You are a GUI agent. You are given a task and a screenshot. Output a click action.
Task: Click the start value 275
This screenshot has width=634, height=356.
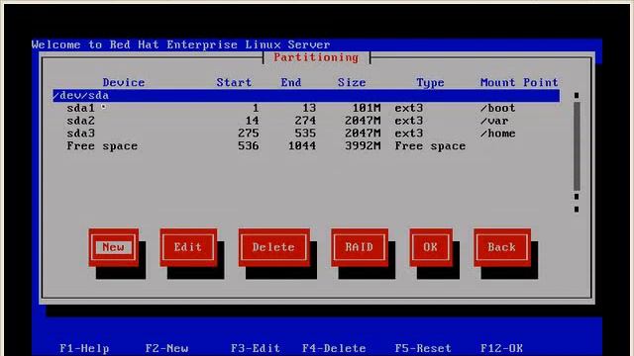click(x=249, y=133)
